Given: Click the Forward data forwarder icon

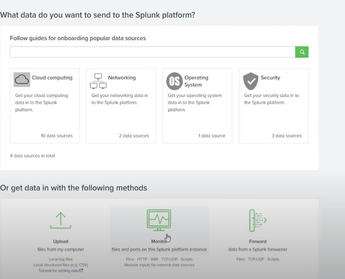Looking at the screenshot, I should pyautogui.click(x=257, y=220).
